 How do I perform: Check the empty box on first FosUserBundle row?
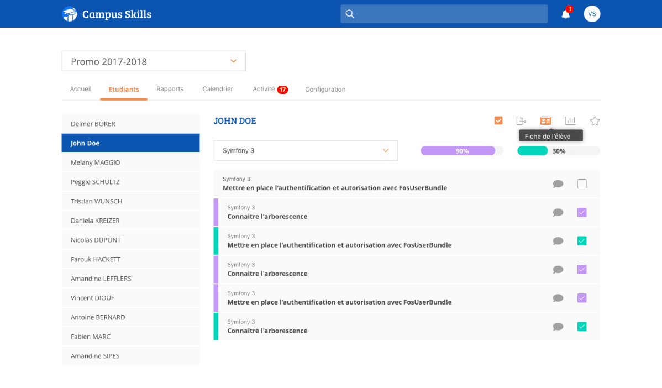tap(582, 183)
